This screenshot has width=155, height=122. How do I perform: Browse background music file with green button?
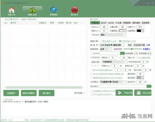[122, 54]
